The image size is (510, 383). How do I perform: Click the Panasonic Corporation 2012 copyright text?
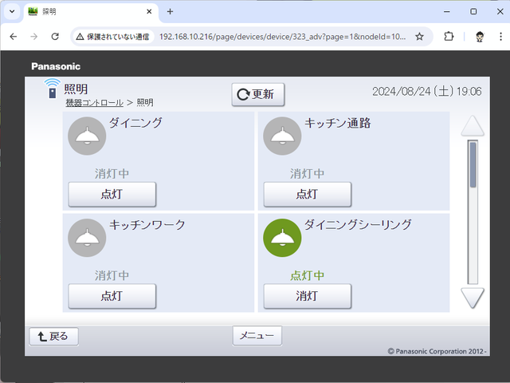(437, 351)
